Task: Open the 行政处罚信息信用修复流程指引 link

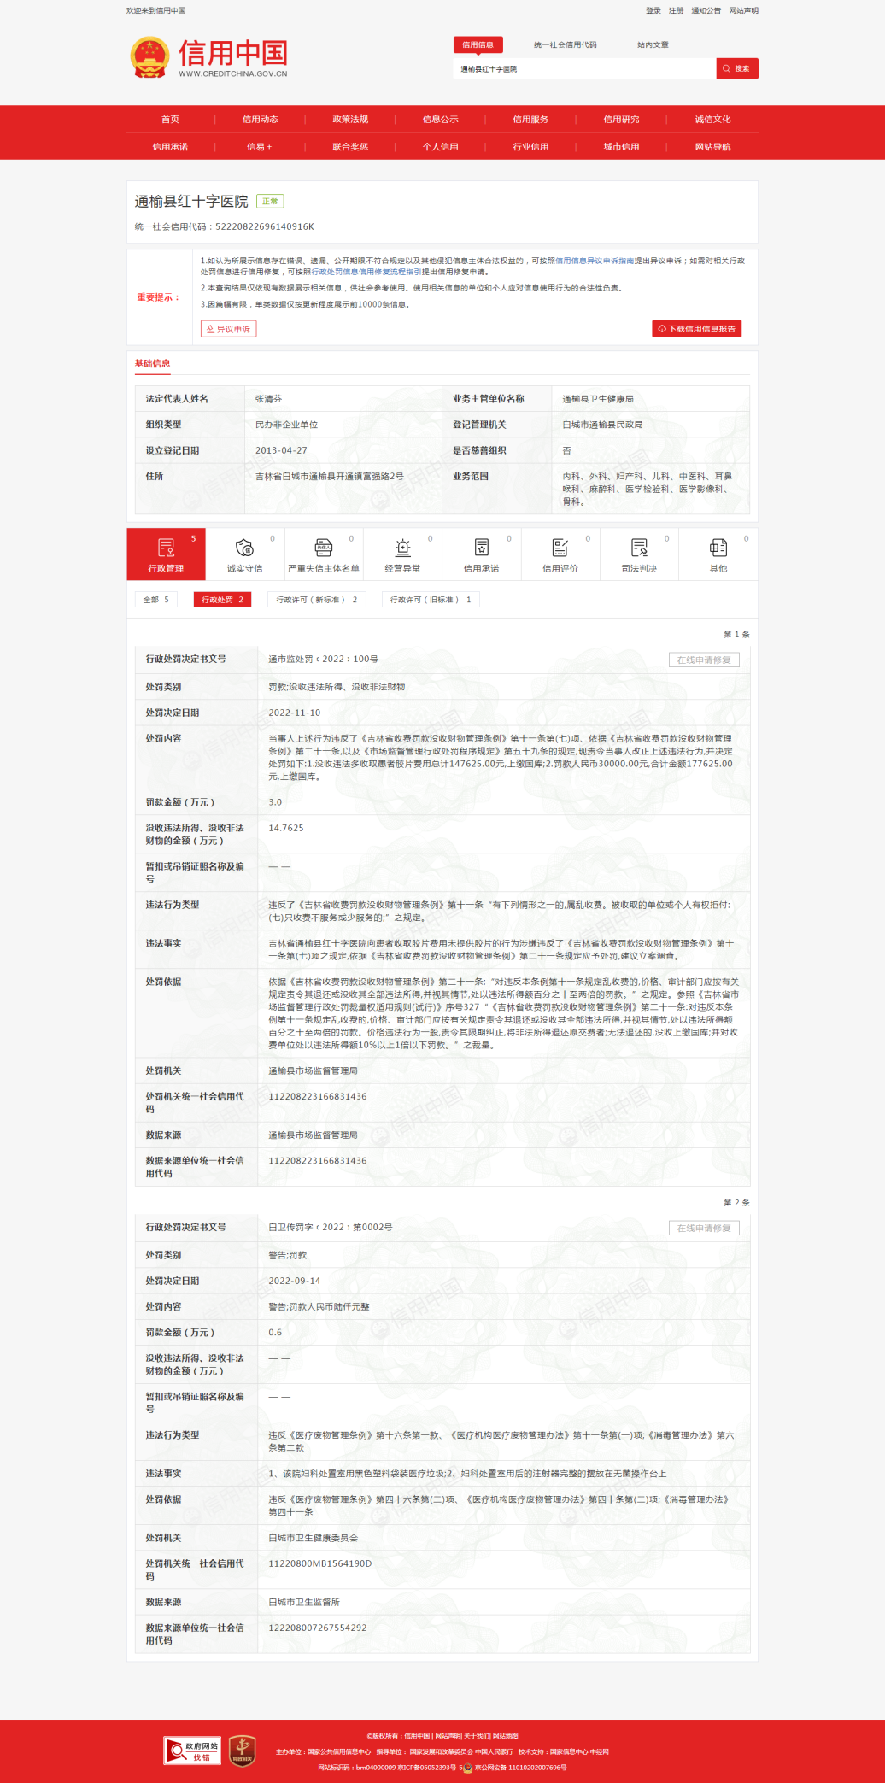Action: (x=366, y=272)
